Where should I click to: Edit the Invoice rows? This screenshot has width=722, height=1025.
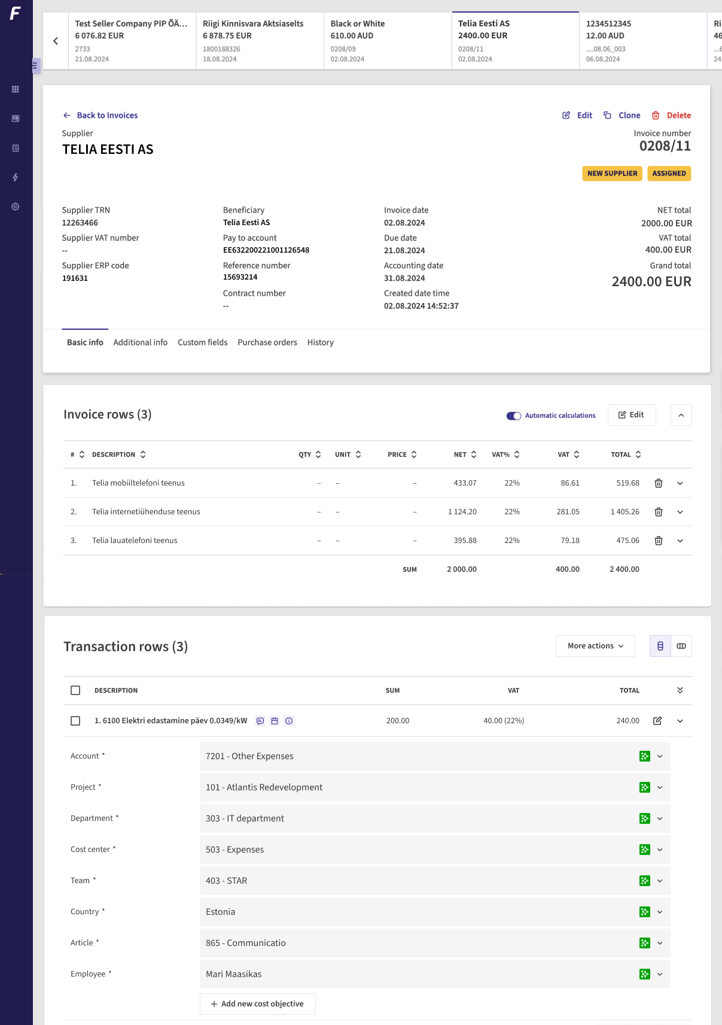(x=632, y=415)
